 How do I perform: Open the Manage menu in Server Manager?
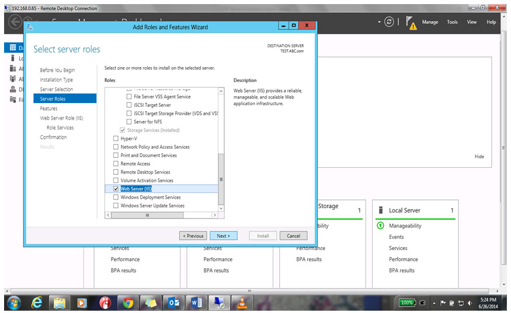pos(430,22)
